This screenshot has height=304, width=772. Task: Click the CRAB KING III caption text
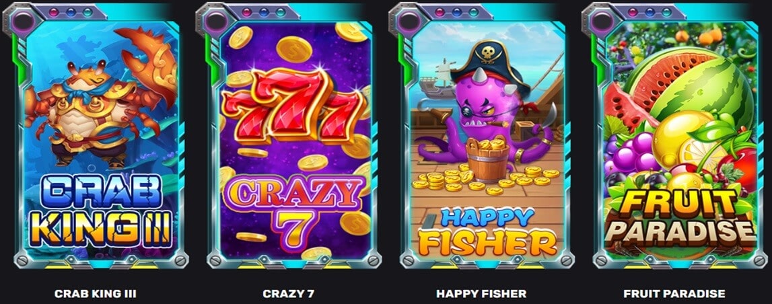click(x=96, y=294)
